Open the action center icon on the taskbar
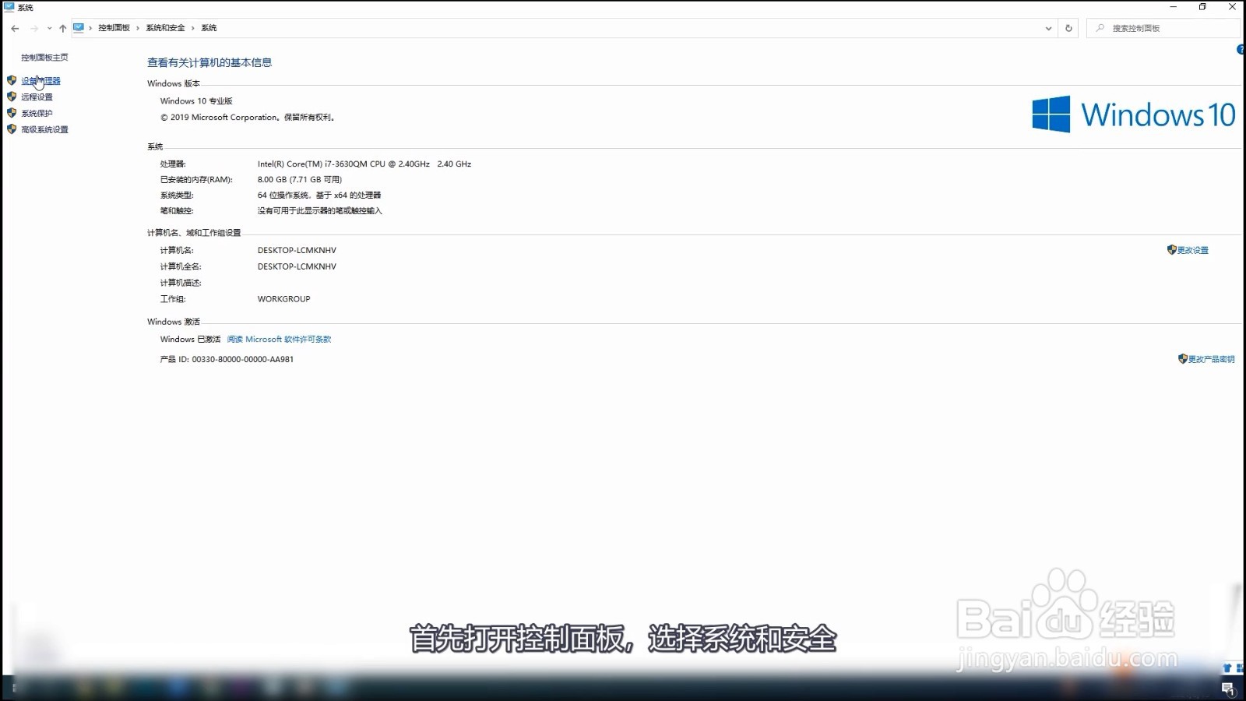 (1228, 689)
